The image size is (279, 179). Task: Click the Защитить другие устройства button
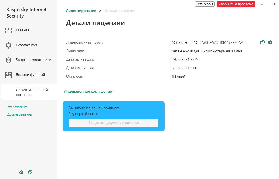tap(114, 123)
